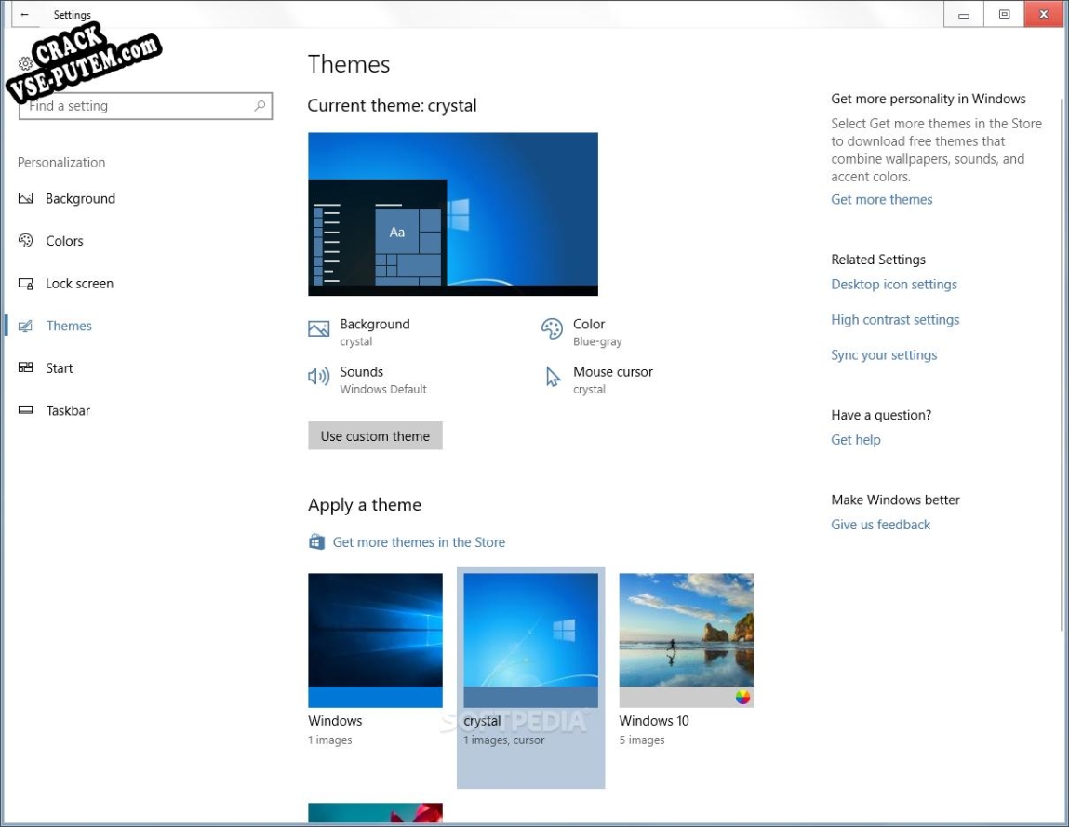Click the Colors palette icon in sidebar

click(x=26, y=241)
